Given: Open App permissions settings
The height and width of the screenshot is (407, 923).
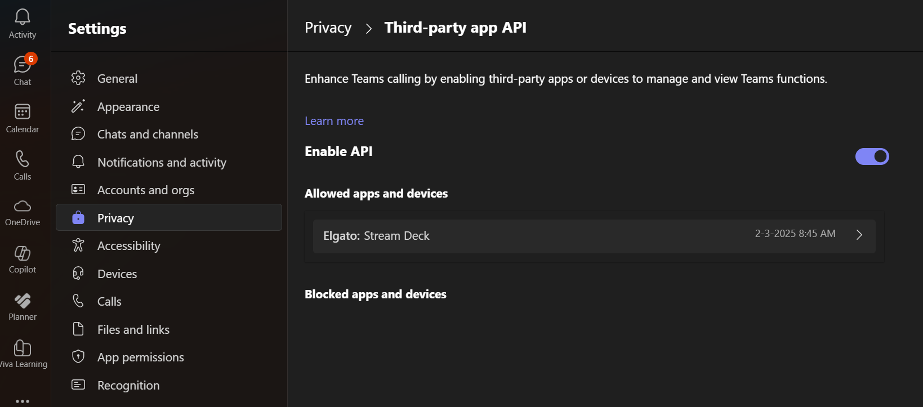Looking at the screenshot, I should coord(140,357).
